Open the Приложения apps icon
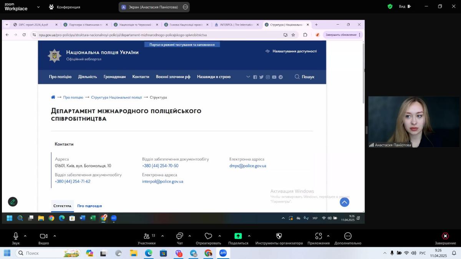 point(318,236)
